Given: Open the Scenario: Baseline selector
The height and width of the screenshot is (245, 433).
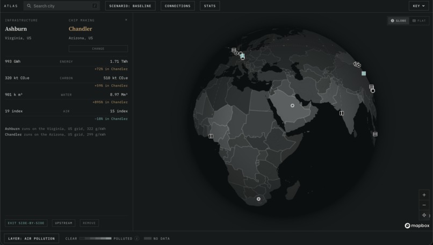Looking at the screenshot, I should click(x=131, y=6).
